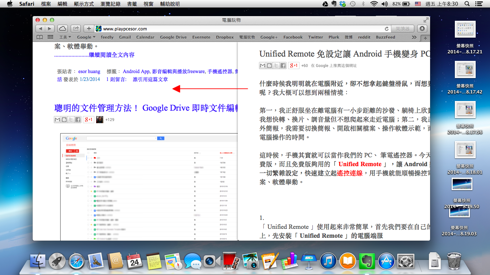
Task: Click 誰引用這篇文章 link
Action: click(x=150, y=79)
